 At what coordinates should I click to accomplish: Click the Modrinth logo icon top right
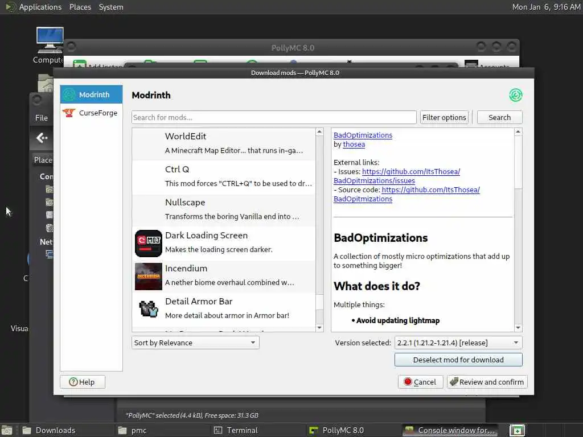pos(515,95)
